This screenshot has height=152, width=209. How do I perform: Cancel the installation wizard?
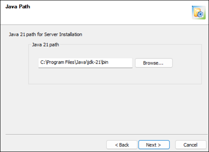(191, 145)
